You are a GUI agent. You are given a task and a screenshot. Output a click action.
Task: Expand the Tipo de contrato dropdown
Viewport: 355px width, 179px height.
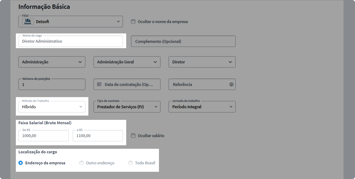pyautogui.click(x=127, y=107)
